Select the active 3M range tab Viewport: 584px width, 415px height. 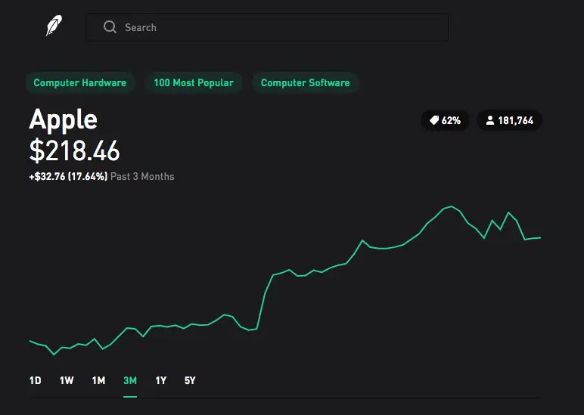coord(130,380)
